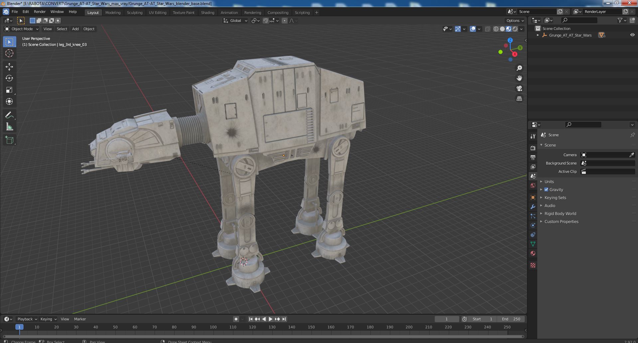The height and width of the screenshot is (343, 638).
Task: Open the Material properties tab
Action: coord(533,253)
